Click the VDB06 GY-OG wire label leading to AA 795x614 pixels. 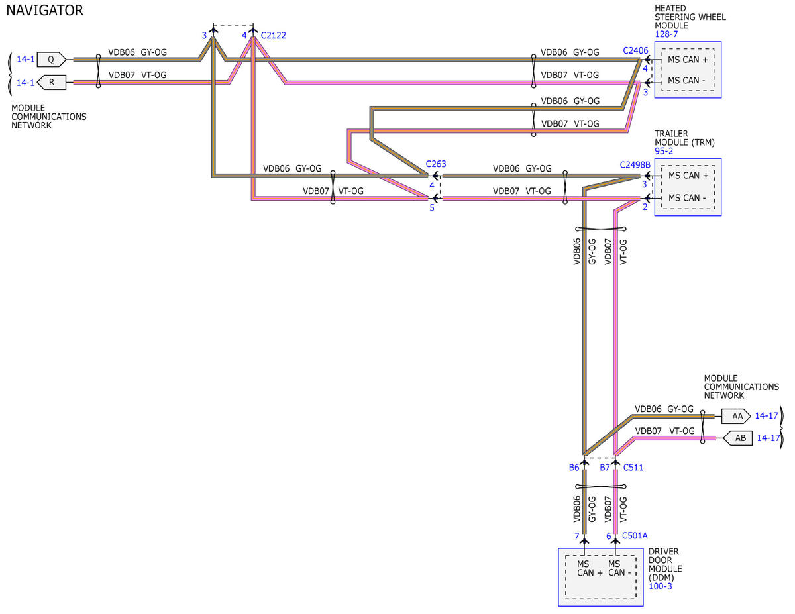point(664,409)
